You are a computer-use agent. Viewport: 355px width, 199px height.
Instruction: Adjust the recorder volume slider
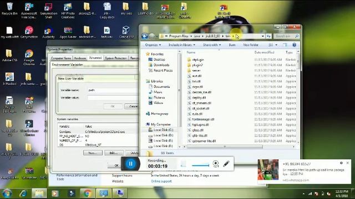(x=200, y=165)
